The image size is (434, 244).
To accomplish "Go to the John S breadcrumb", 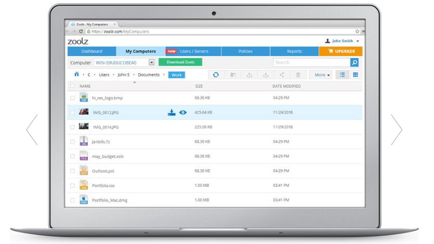I will click(124, 75).
